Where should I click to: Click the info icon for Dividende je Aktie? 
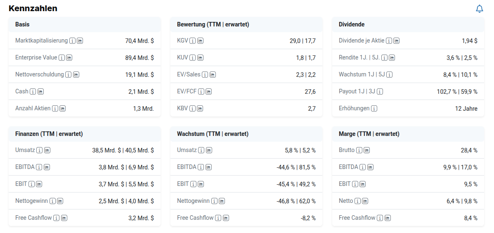(x=389, y=41)
